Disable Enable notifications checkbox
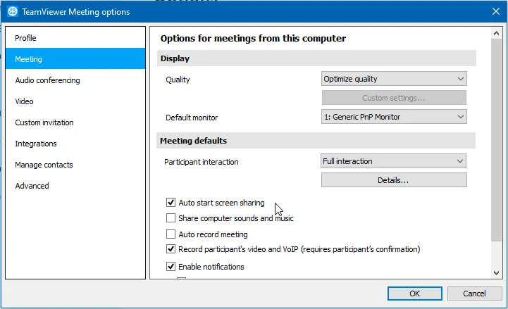 (171, 267)
